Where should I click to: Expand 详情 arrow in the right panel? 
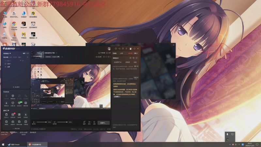pos(136,53)
